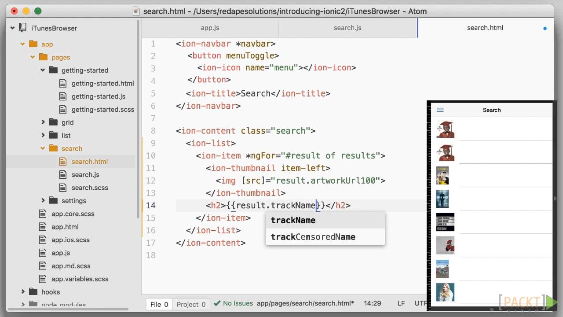Click the hooks folder icon

(x=33, y=291)
